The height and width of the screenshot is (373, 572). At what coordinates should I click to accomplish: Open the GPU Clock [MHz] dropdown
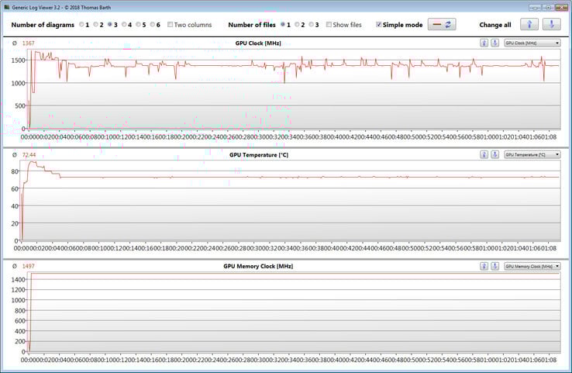click(532, 43)
